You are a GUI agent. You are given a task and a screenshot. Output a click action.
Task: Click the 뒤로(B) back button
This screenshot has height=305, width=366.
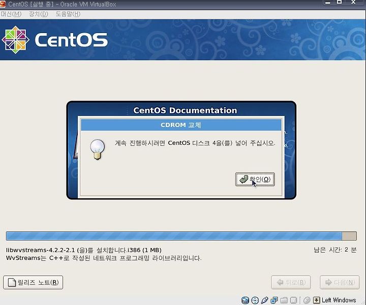(x=291, y=282)
